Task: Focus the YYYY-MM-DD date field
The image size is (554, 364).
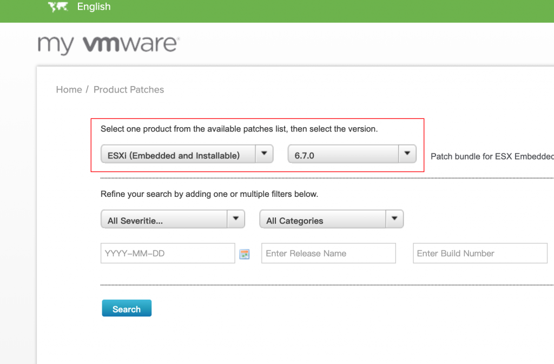Action: pyautogui.click(x=168, y=253)
